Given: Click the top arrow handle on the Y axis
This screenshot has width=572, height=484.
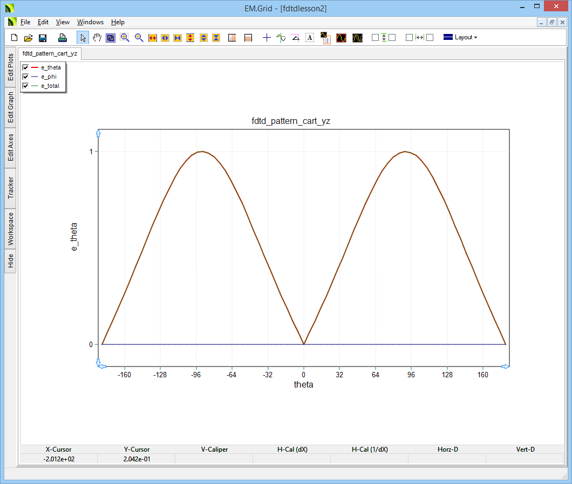Looking at the screenshot, I should click(x=98, y=133).
